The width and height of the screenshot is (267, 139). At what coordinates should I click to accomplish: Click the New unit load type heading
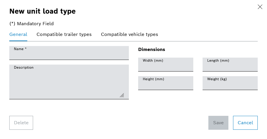(42, 11)
